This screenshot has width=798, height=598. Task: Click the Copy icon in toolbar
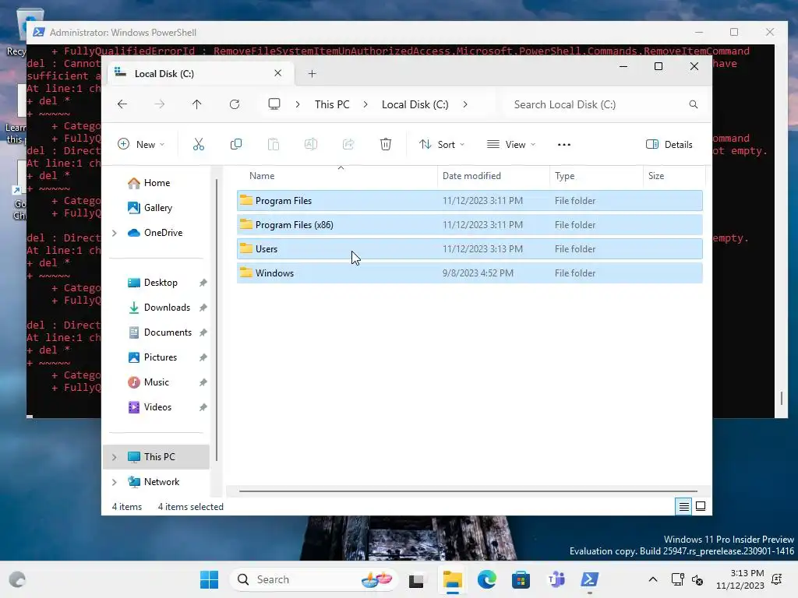click(235, 144)
